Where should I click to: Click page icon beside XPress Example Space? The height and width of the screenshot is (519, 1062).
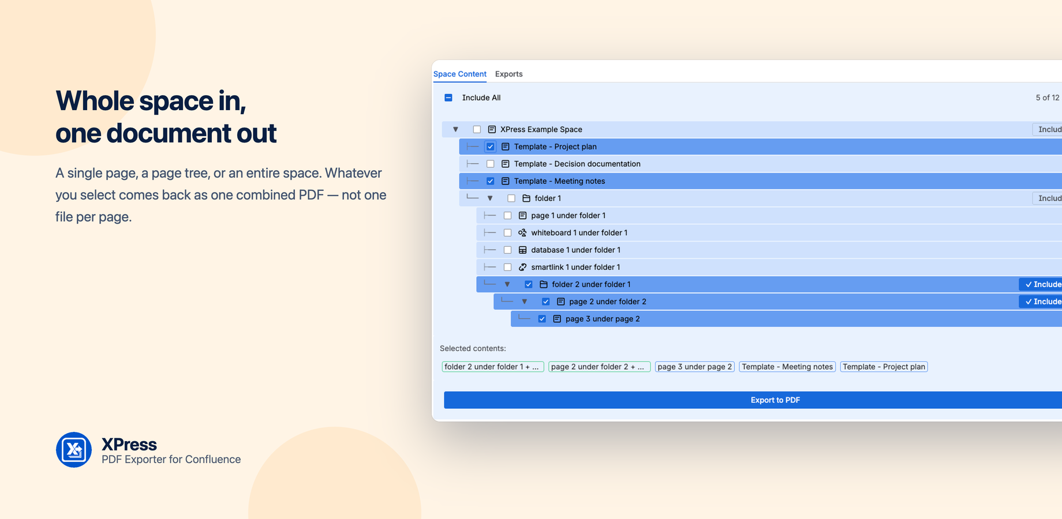point(492,129)
